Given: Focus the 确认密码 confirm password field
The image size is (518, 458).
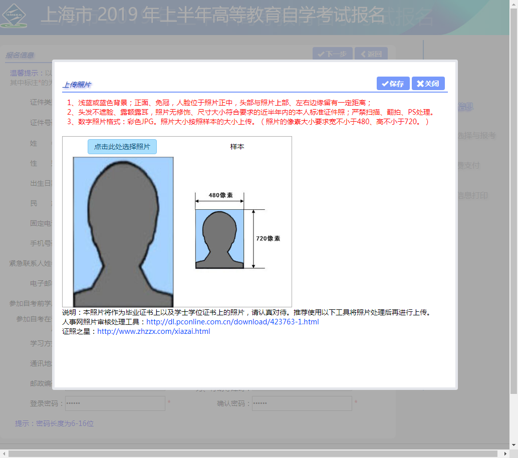Looking at the screenshot, I should pyautogui.click(x=302, y=403).
